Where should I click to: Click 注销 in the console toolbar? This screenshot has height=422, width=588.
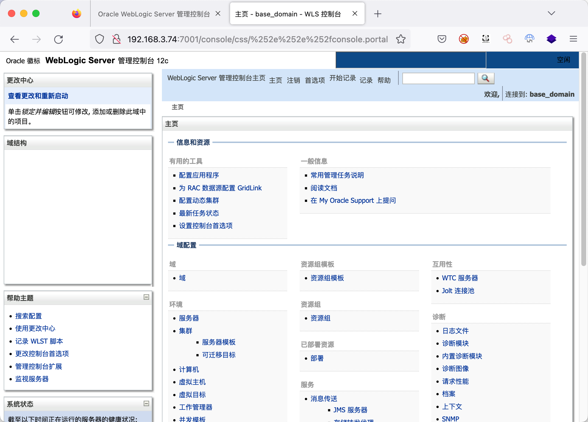[293, 80]
